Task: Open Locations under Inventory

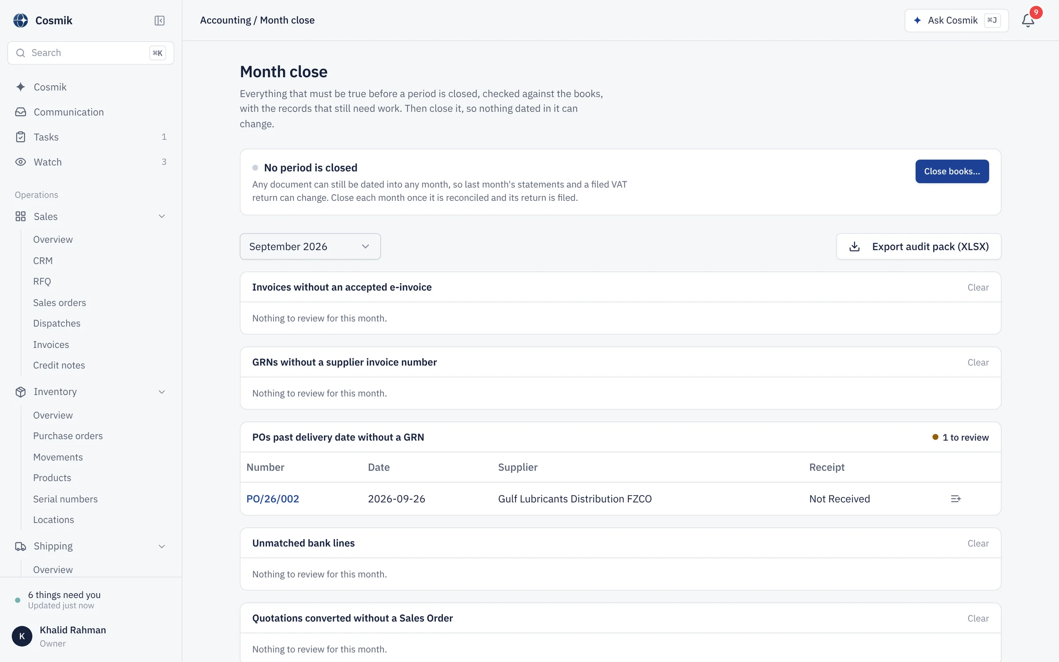Action: pyautogui.click(x=53, y=519)
